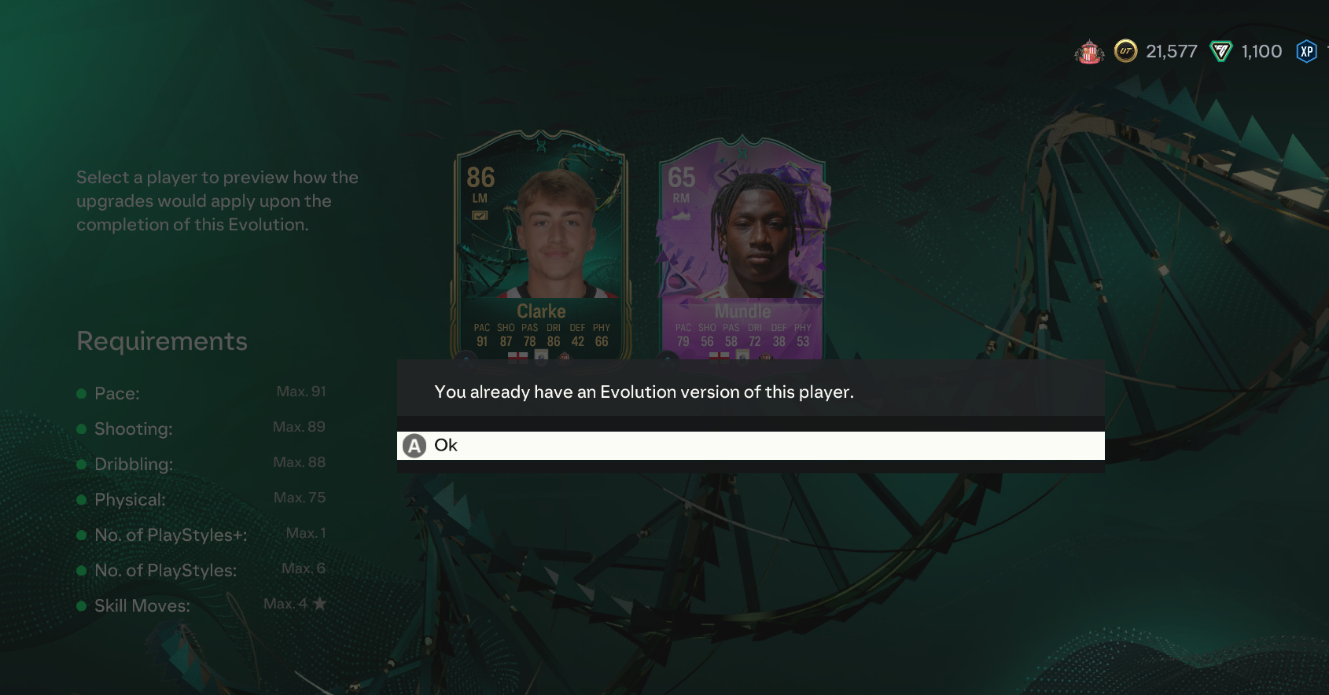Viewport: 1329px width, 695px height.
Task: Select the 65-rated Mundle RM card
Action: point(743,248)
